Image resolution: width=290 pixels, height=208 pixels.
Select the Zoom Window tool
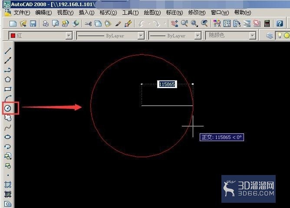pyautogui.click(x=194, y=23)
